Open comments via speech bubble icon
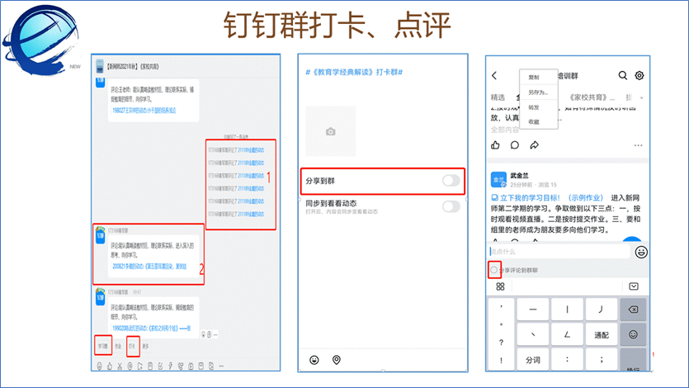The image size is (689, 388). point(515,145)
